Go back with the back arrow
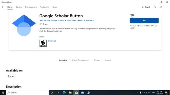The height and width of the screenshot is (95, 170). tap(3, 7)
